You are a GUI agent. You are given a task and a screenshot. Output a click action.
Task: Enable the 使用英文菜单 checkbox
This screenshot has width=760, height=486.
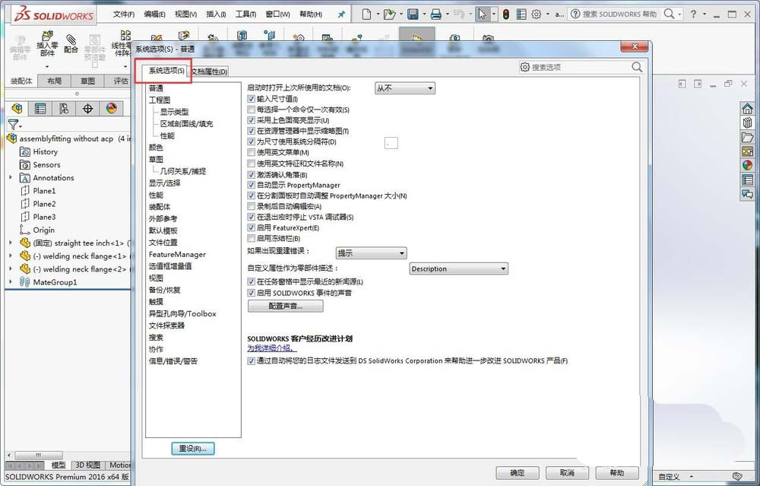pyautogui.click(x=251, y=152)
